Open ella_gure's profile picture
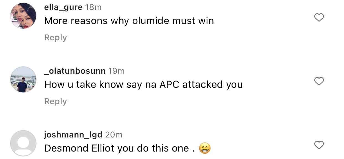 [x=23, y=16]
